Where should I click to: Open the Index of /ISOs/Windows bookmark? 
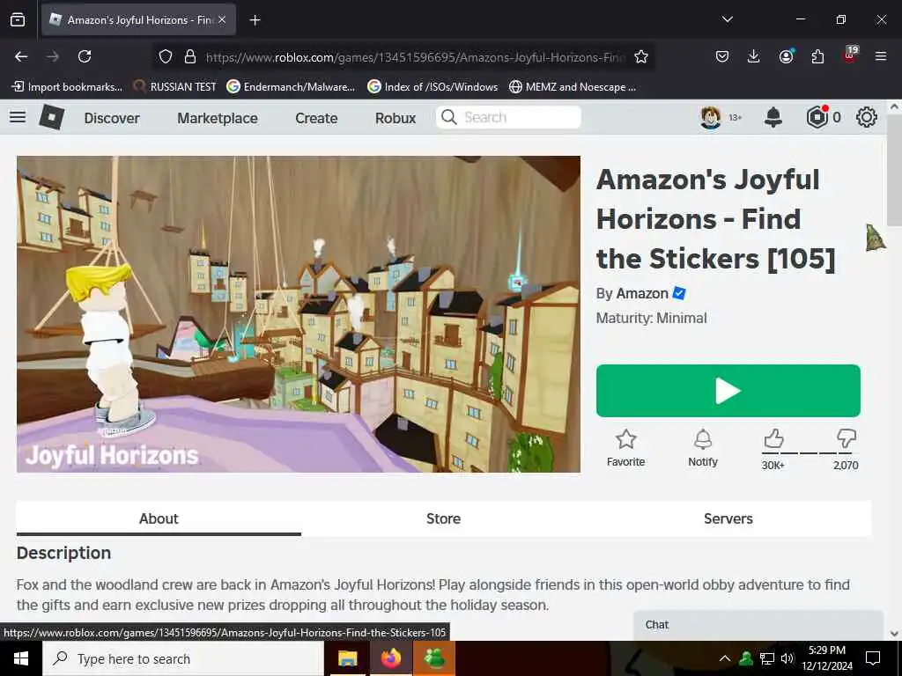[433, 87]
